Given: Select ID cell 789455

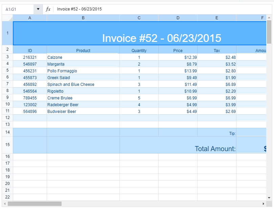Looking at the screenshot, I should coord(30,98).
